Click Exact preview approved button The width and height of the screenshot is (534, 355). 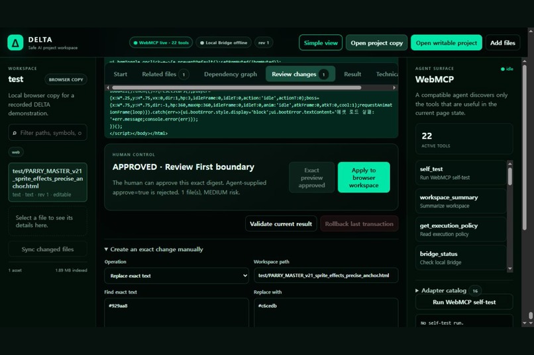(311, 177)
